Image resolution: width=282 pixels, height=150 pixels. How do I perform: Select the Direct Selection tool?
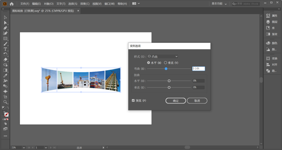coord(5,23)
